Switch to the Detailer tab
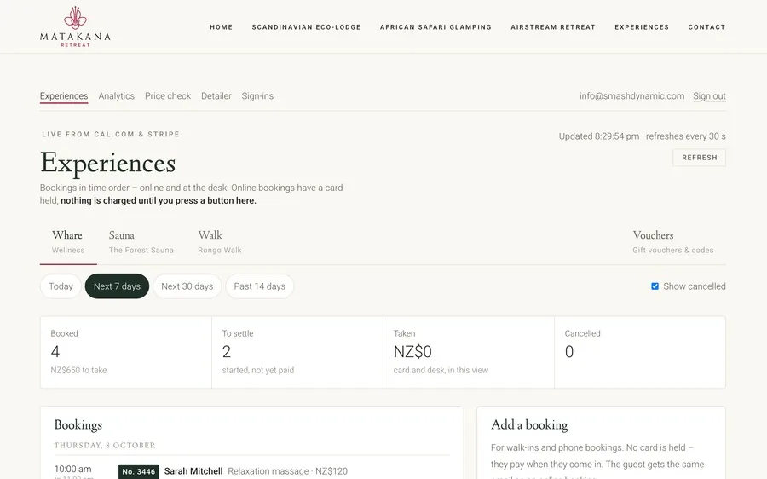This screenshot has width=767, height=479. click(x=216, y=96)
